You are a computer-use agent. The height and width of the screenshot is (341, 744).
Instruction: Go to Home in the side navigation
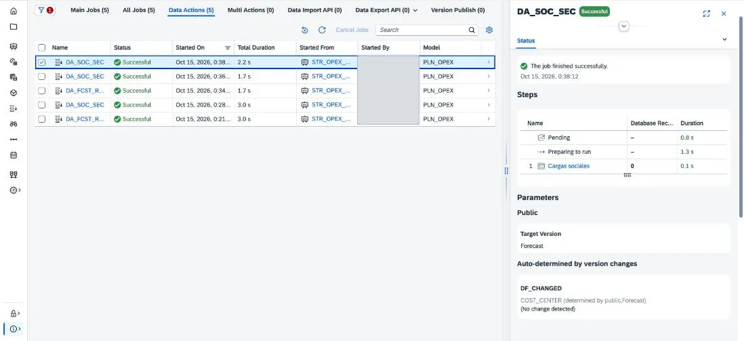pyautogui.click(x=14, y=11)
